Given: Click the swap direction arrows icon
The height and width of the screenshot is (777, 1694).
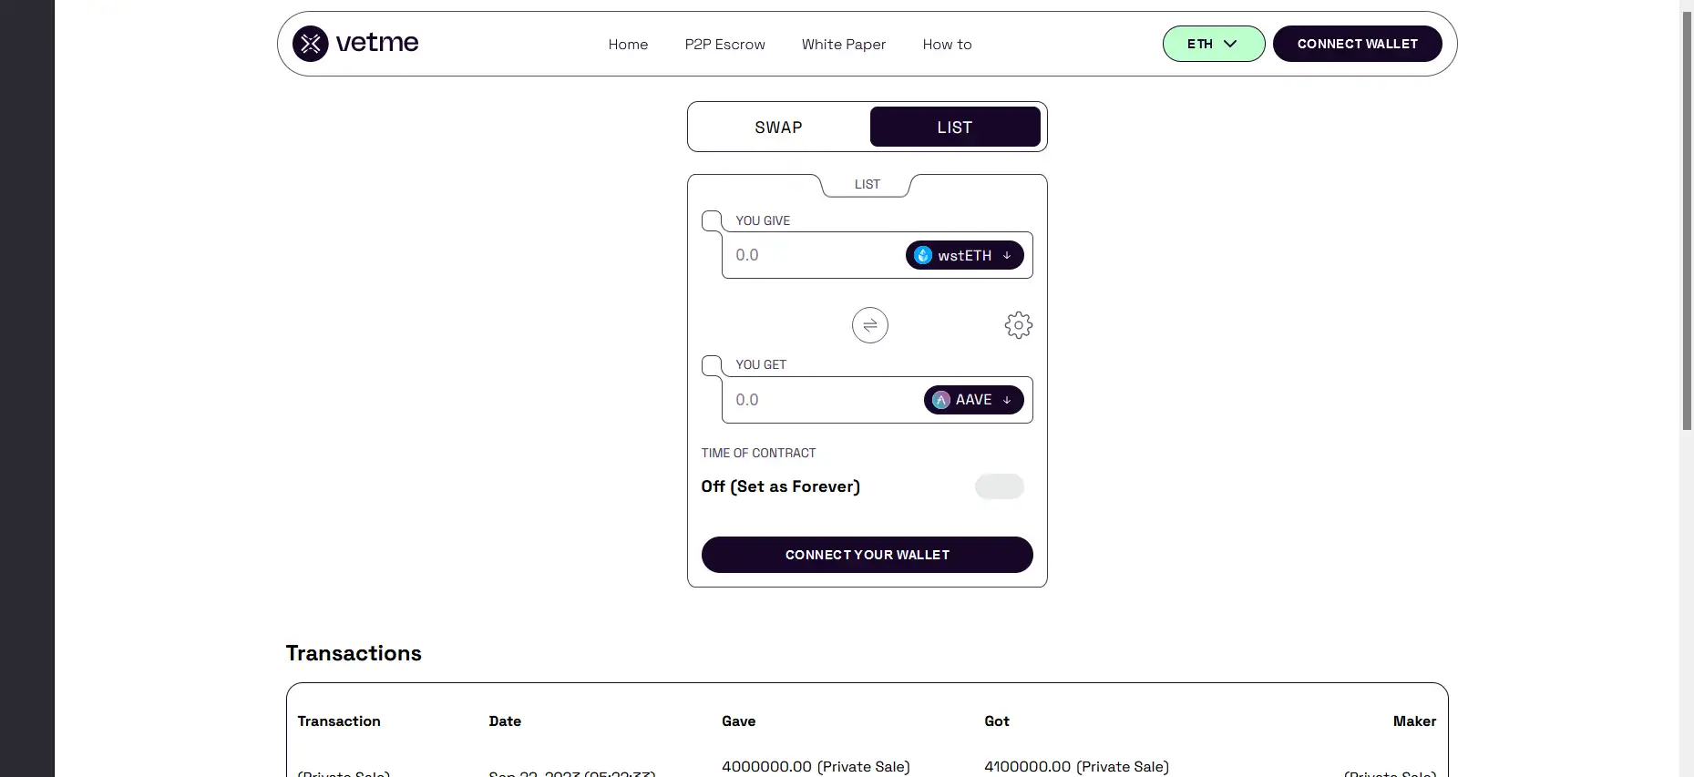Looking at the screenshot, I should tap(869, 325).
